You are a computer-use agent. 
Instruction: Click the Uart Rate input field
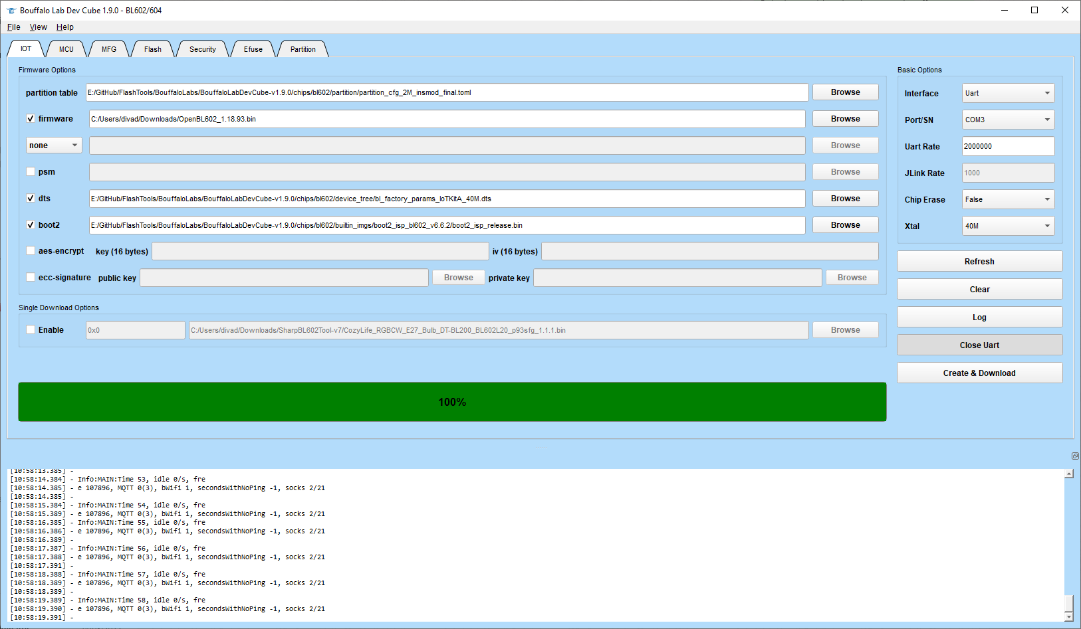[x=1008, y=146]
